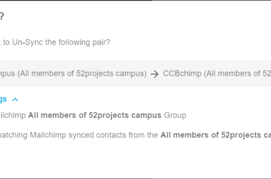Click bold group name in synced contacts line
Viewport: 271px width, 179px height.
pos(216,135)
